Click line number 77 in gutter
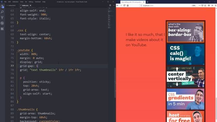This screenshot has height=122, width=217. pos(12,66)
